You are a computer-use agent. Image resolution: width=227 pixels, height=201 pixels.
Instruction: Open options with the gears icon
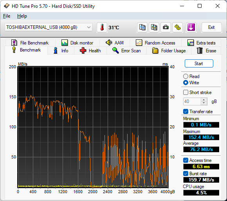pyautogui.click(x=178, y=27)
